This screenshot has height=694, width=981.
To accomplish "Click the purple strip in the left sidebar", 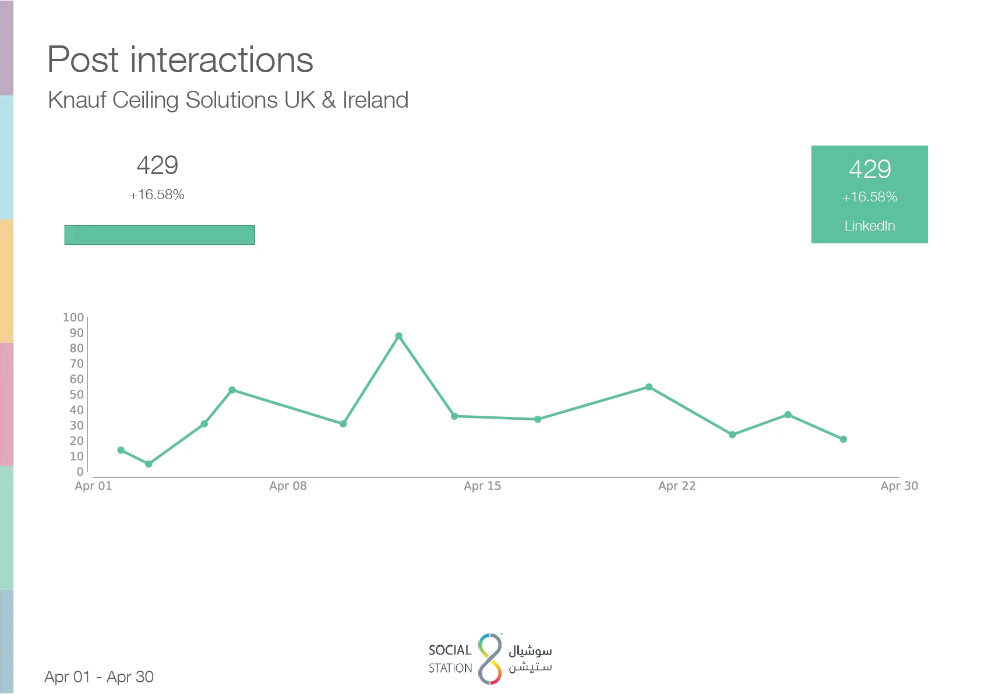I will coord(6,47).
